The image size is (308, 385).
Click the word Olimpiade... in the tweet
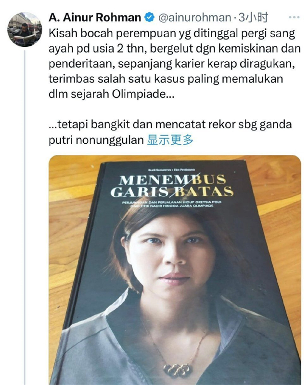[x=143, y=94]
